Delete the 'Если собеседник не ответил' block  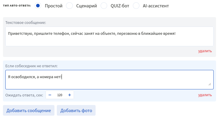[205, 95]
